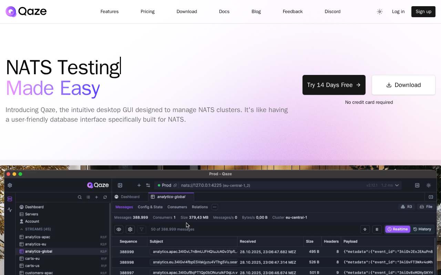The image size is (441, 275).
Task: Open the Features page
Action: point(110,12)
